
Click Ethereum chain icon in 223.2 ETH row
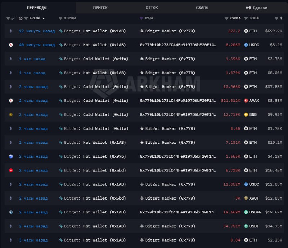click(11, 31)
